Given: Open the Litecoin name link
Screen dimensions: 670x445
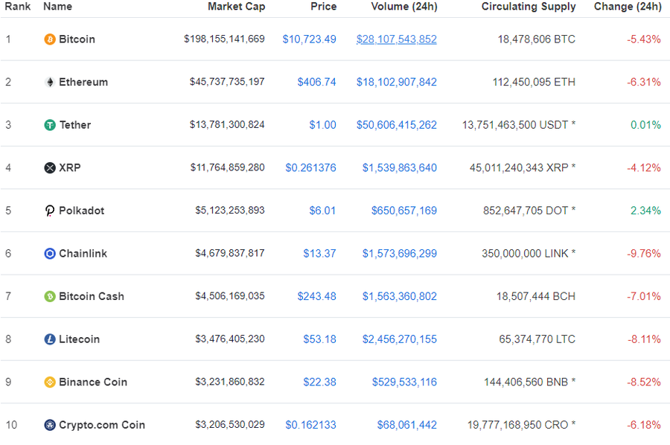Looking at the screenshot, I should point(79,339).
